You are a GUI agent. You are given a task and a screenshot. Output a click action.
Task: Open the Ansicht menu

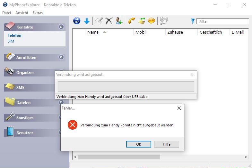tap(22, 13)
